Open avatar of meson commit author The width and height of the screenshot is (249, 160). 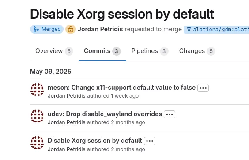[37, 89]
